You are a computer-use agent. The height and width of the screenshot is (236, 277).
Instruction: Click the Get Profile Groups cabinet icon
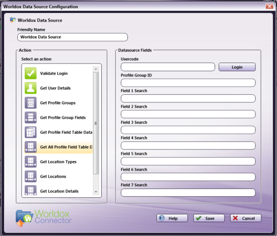click(x=30, y=103)
